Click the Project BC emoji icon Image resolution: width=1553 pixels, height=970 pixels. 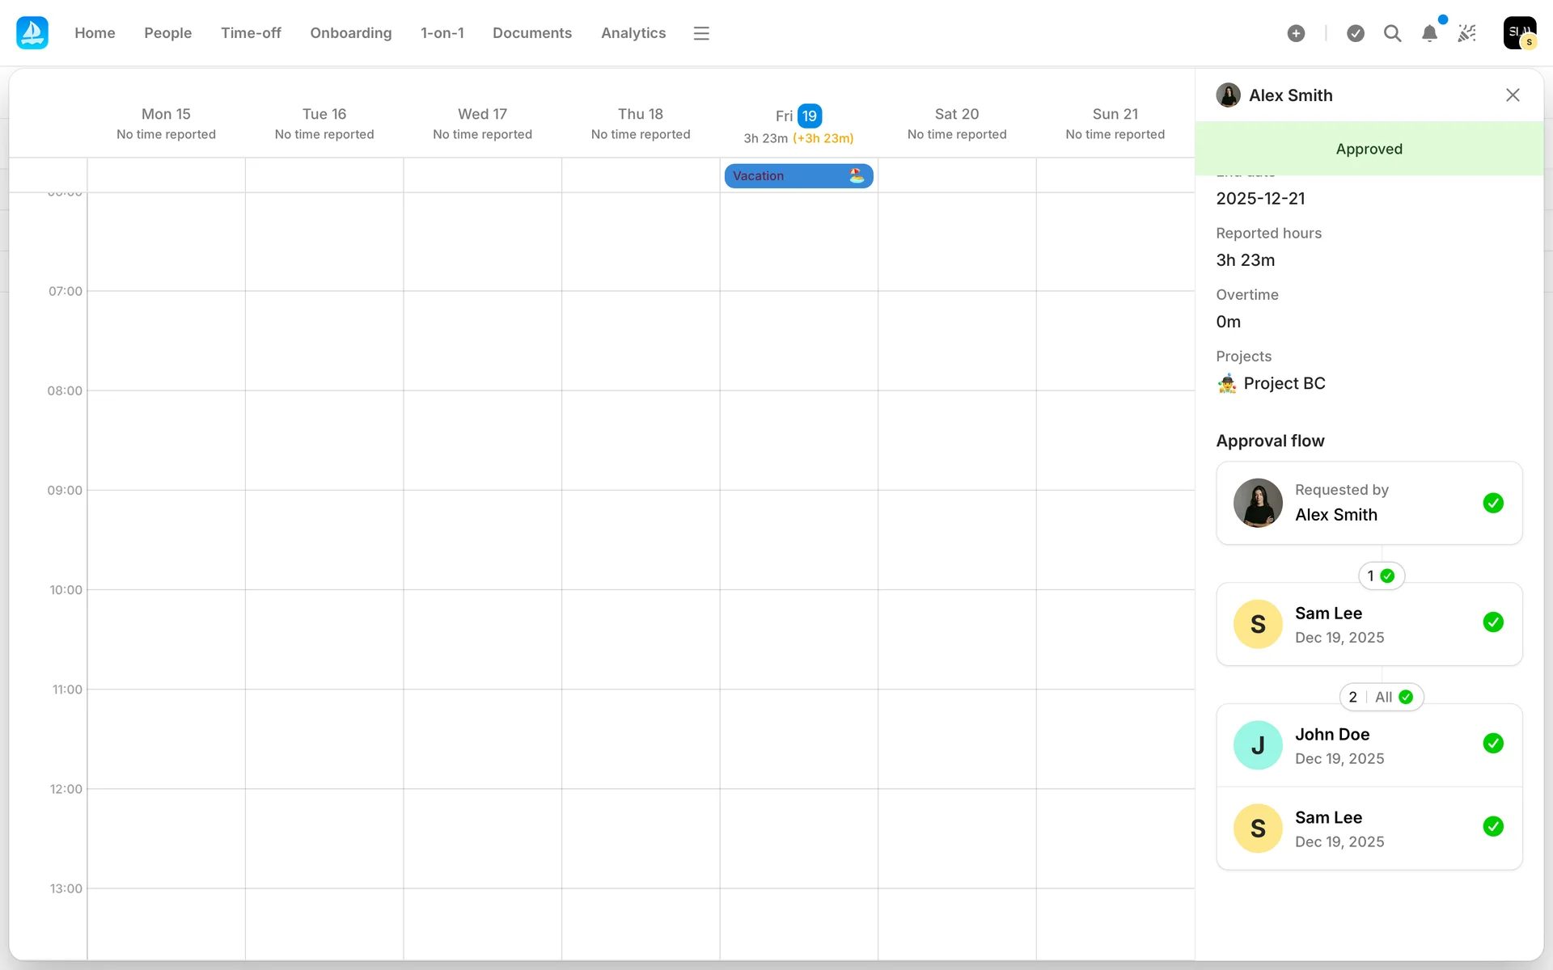(1227, 384)
